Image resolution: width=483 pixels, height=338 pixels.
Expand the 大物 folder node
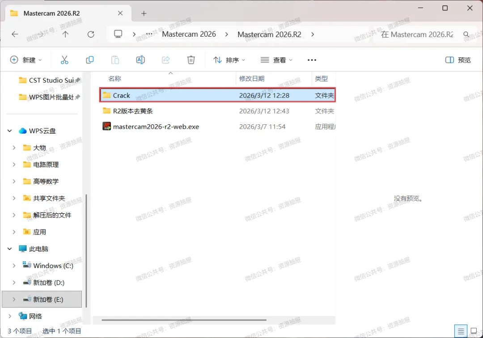[14, 148]
